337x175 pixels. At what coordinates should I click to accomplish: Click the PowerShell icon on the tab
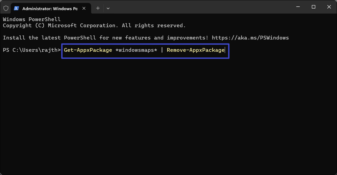16,9
